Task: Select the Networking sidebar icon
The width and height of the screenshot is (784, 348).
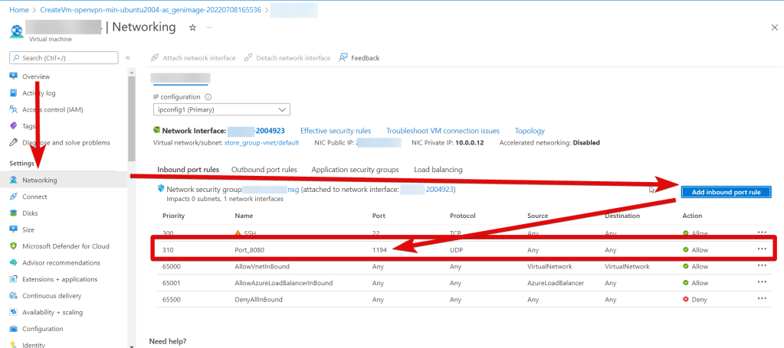Action: (x=14, y=180)
